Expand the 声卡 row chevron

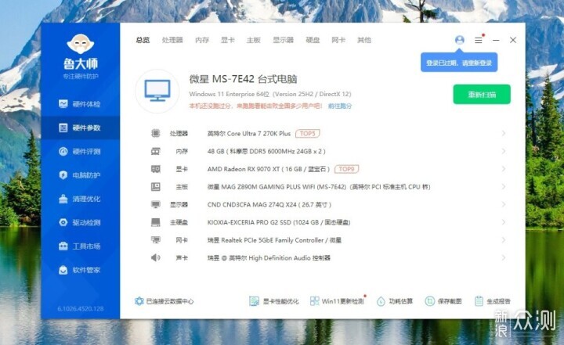coord(504,257)
